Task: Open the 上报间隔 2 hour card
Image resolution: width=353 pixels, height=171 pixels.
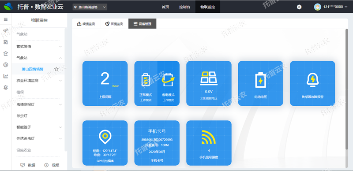Action: 105,83
